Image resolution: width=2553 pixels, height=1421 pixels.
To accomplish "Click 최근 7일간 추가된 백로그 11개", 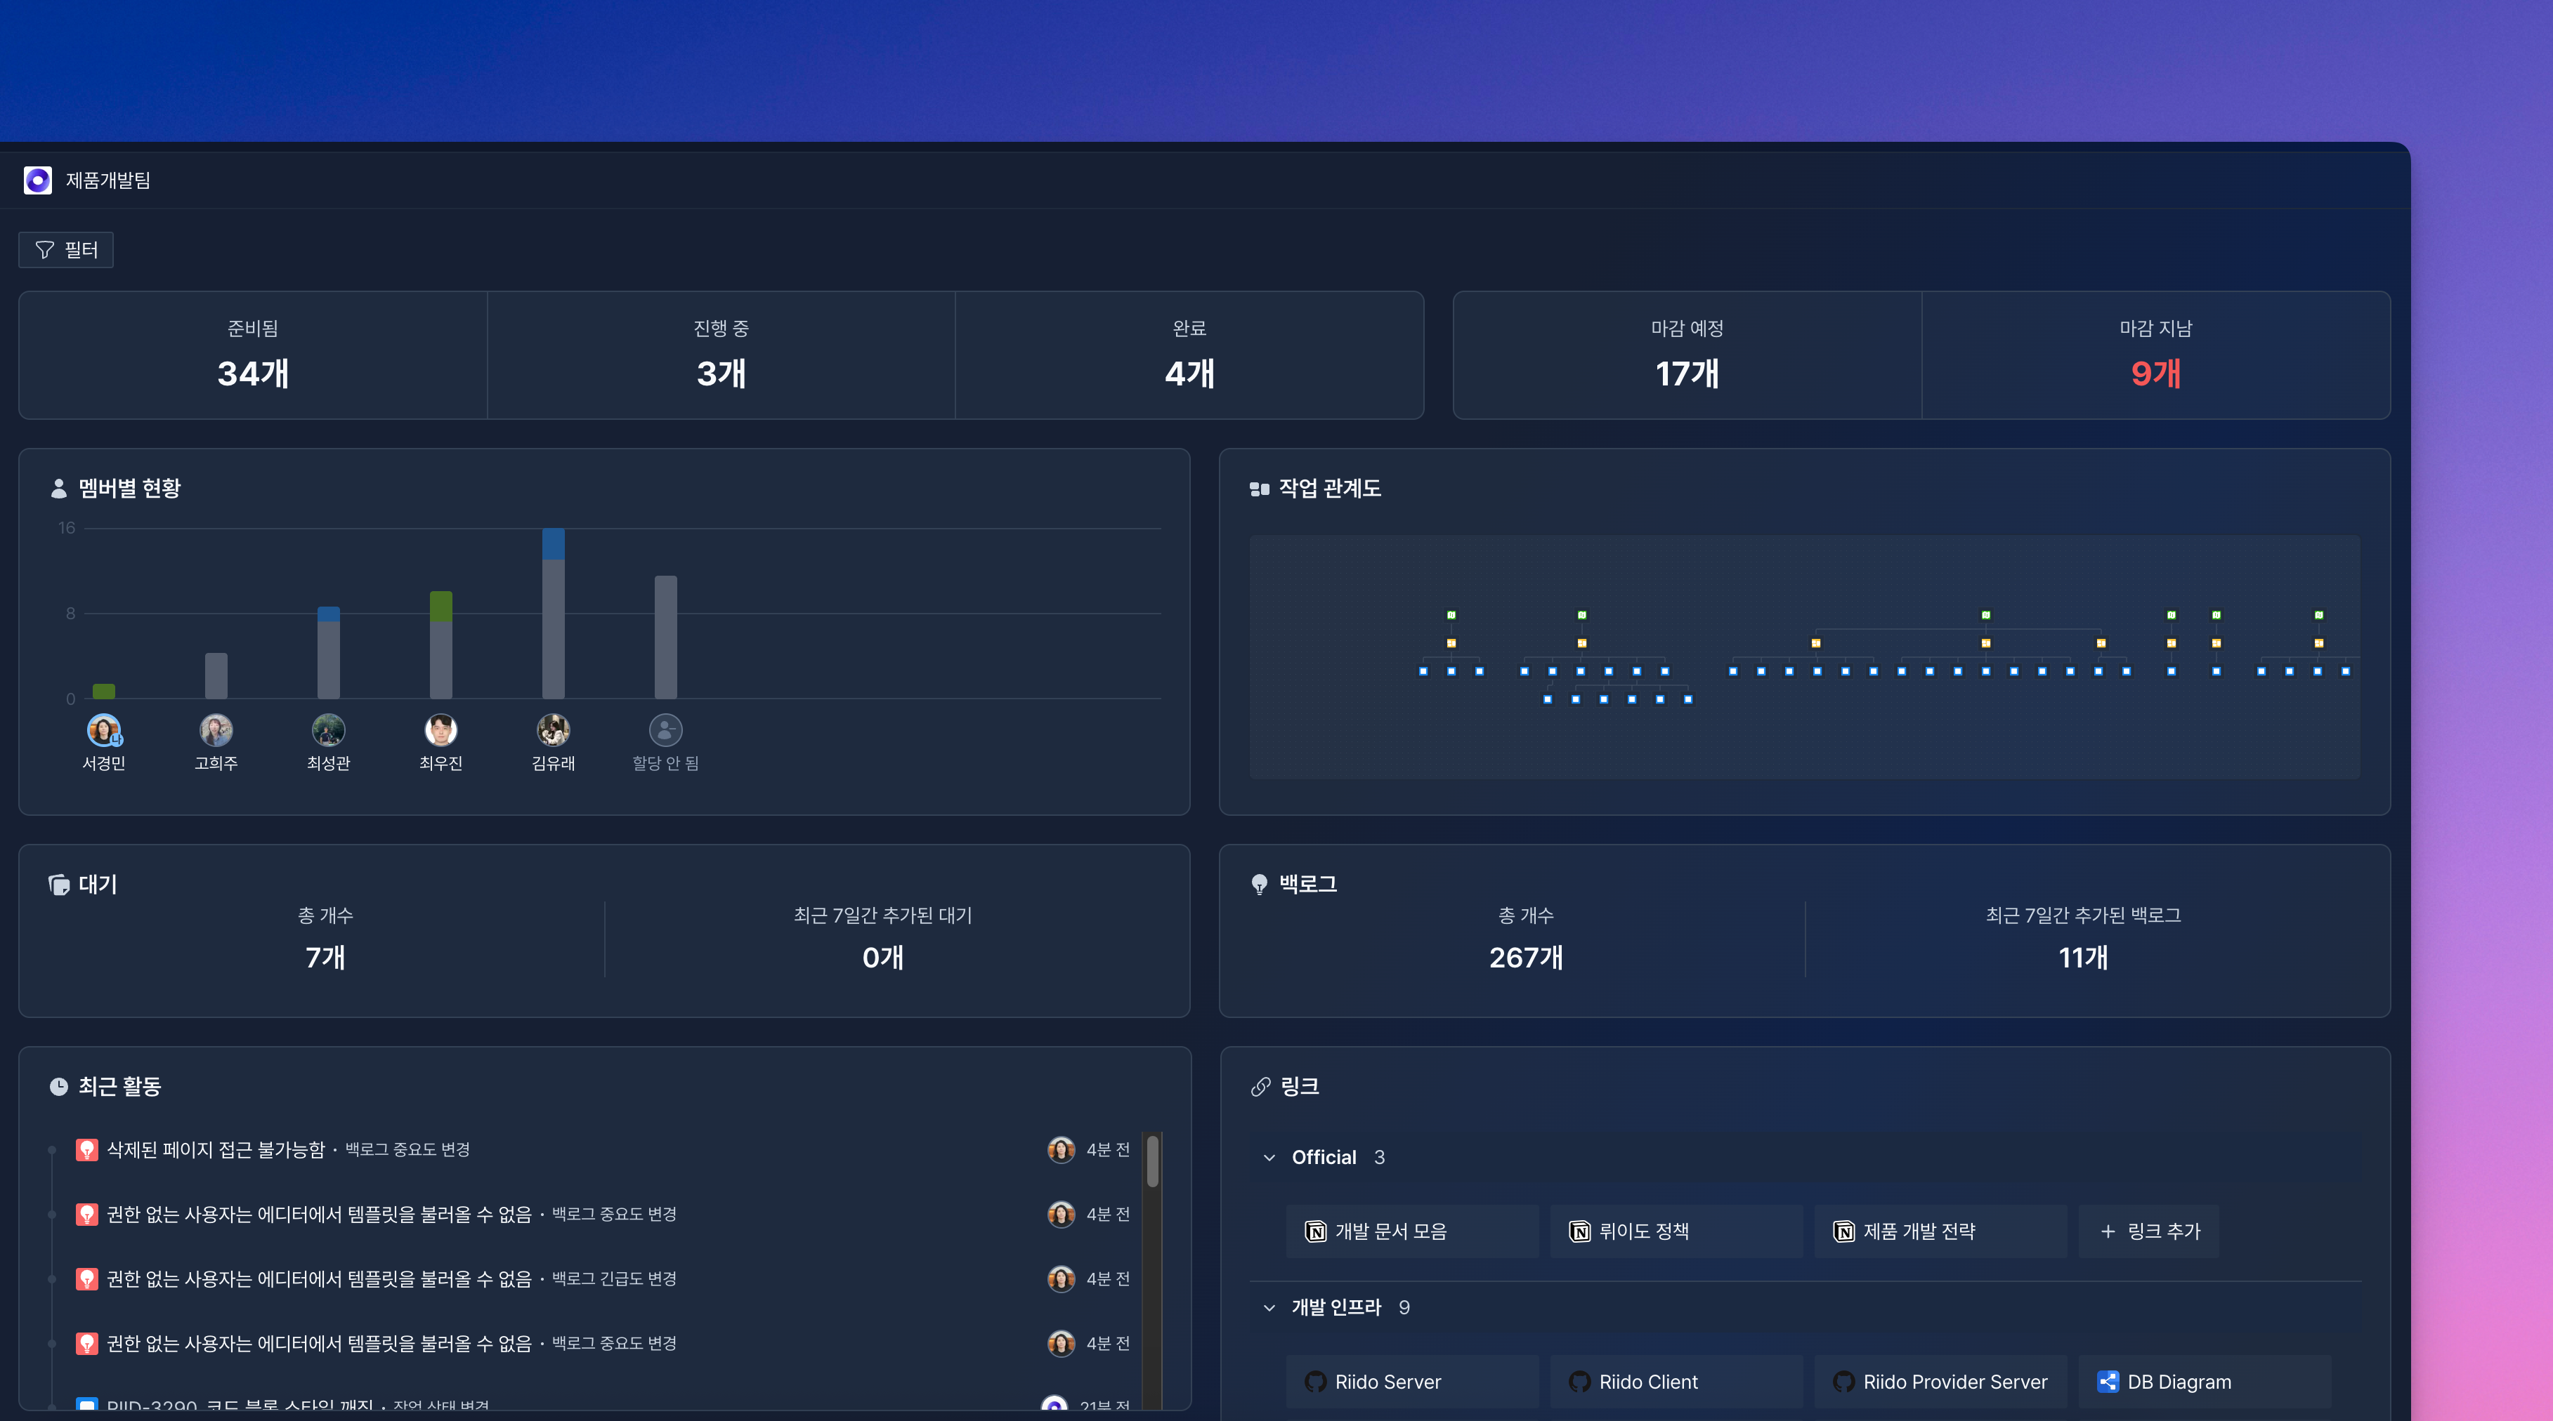I will (2083, 939).
